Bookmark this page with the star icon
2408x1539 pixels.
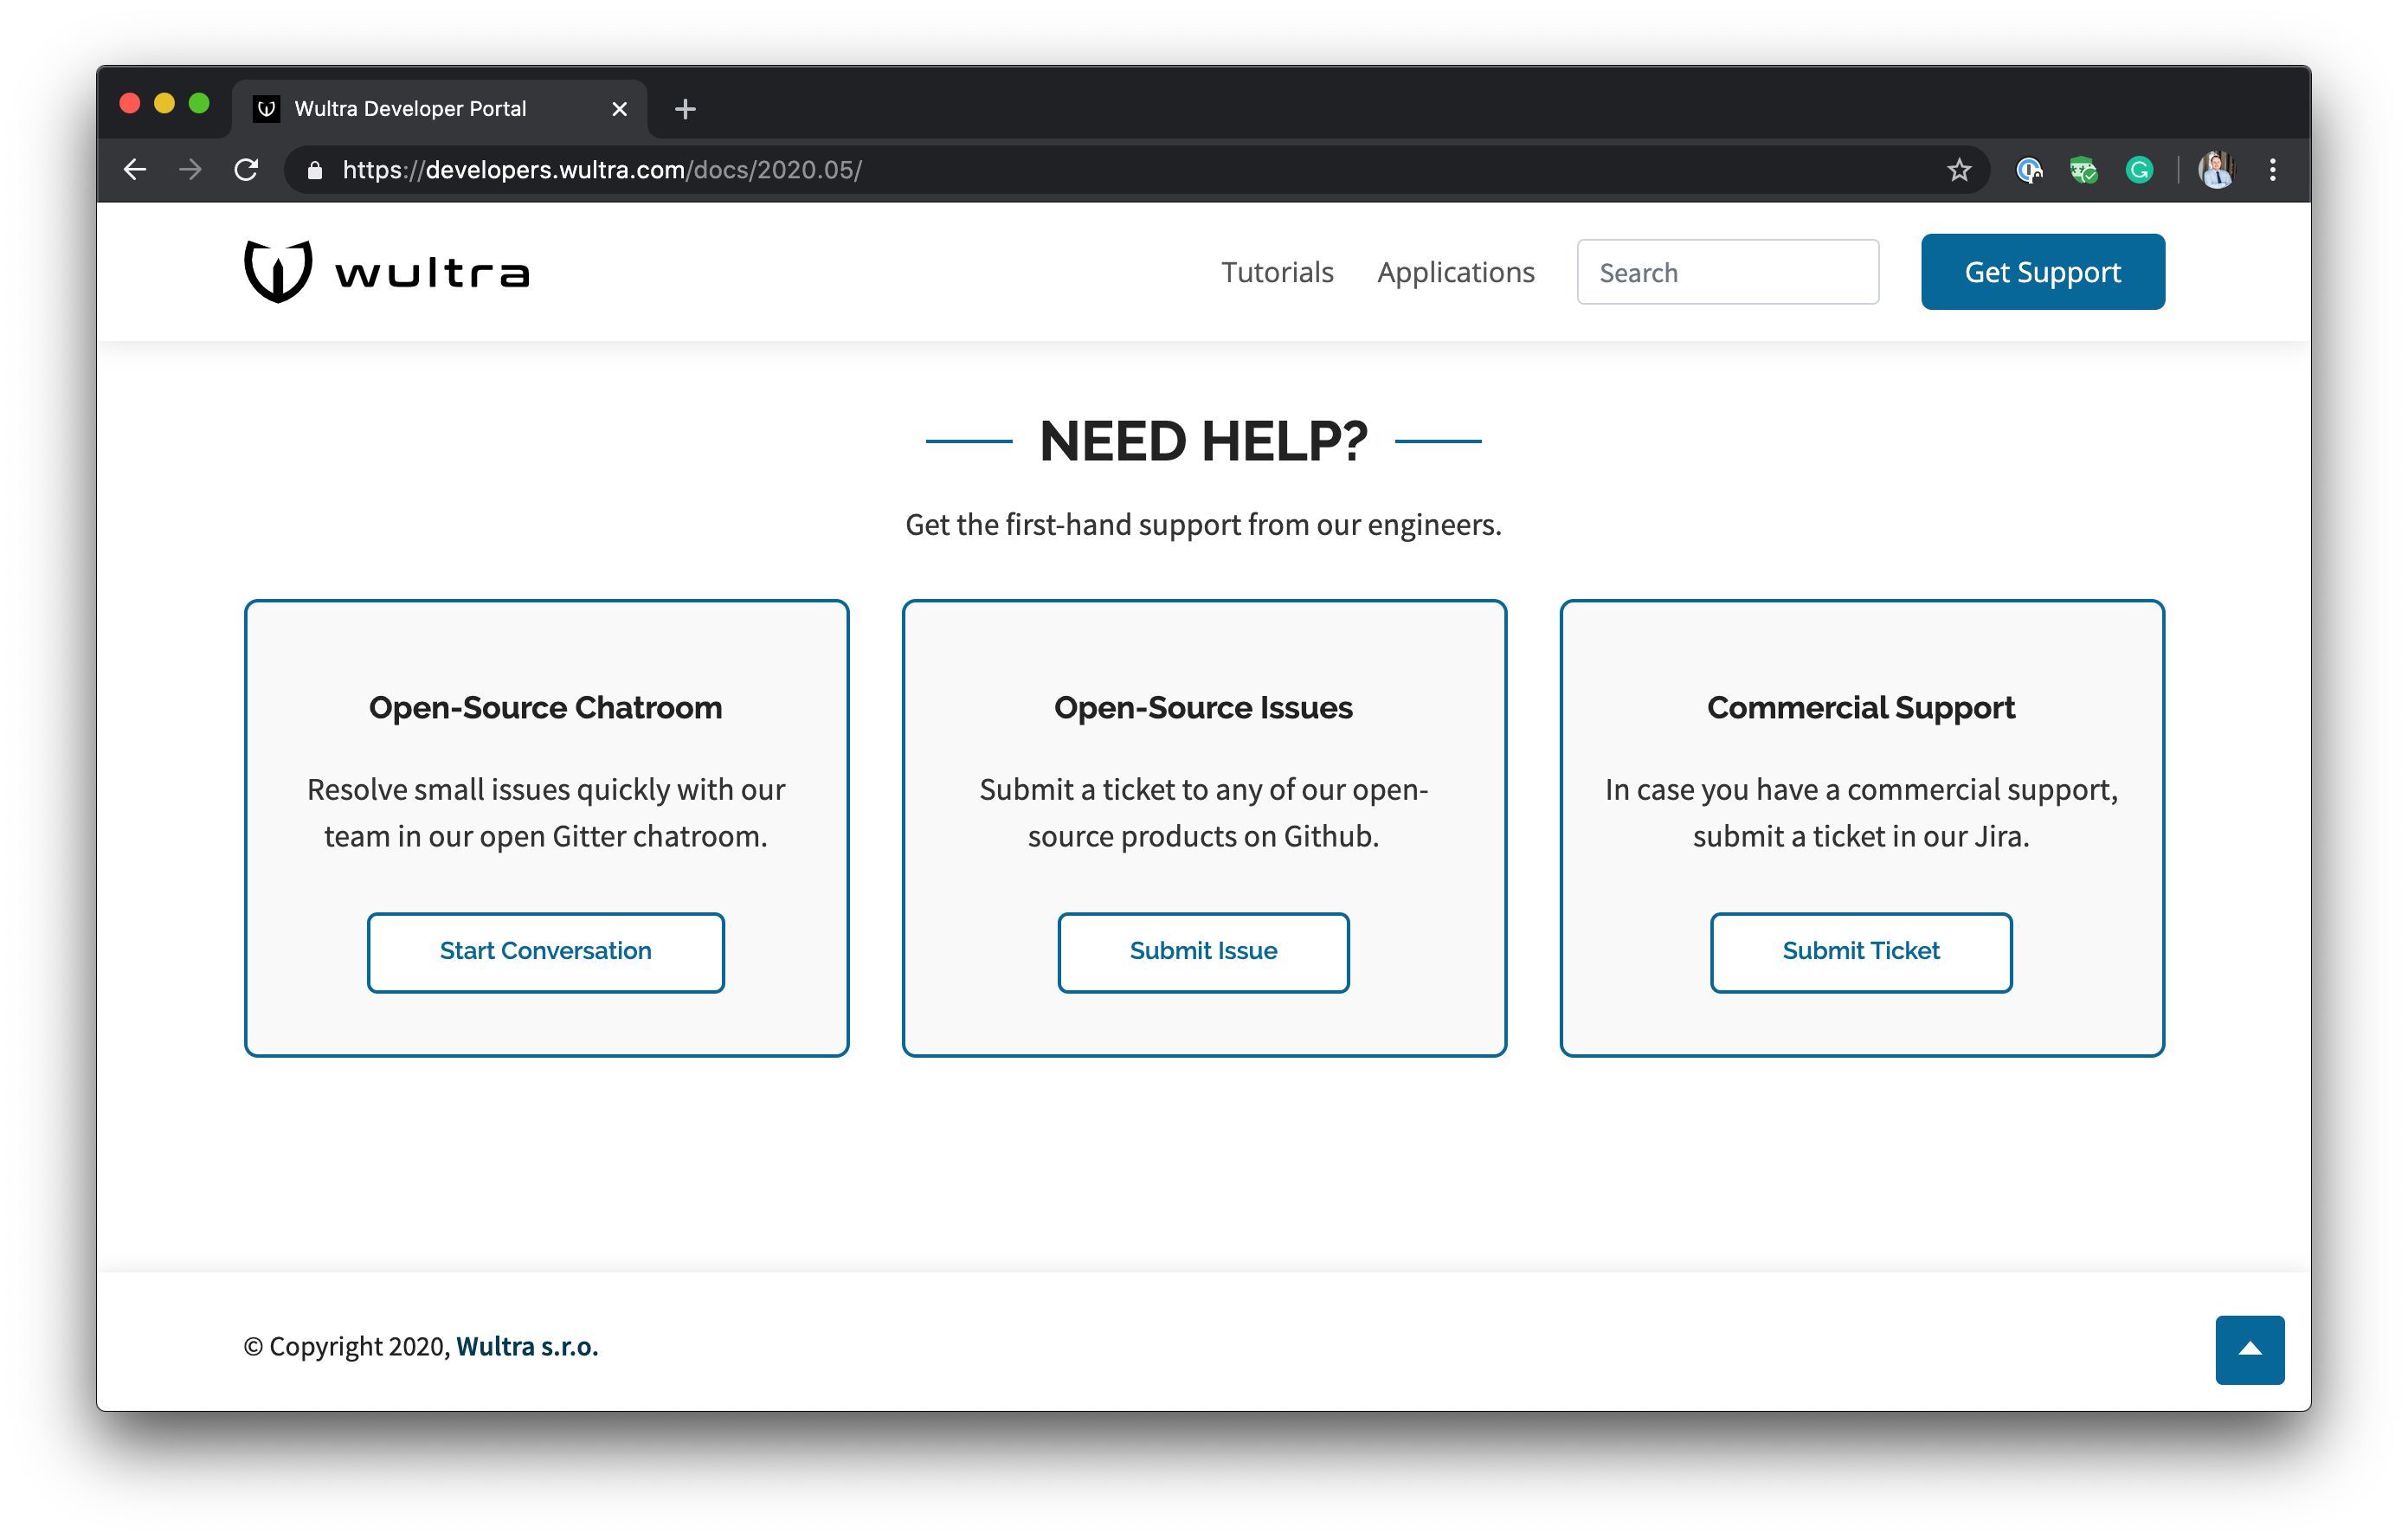(1957, 170)
